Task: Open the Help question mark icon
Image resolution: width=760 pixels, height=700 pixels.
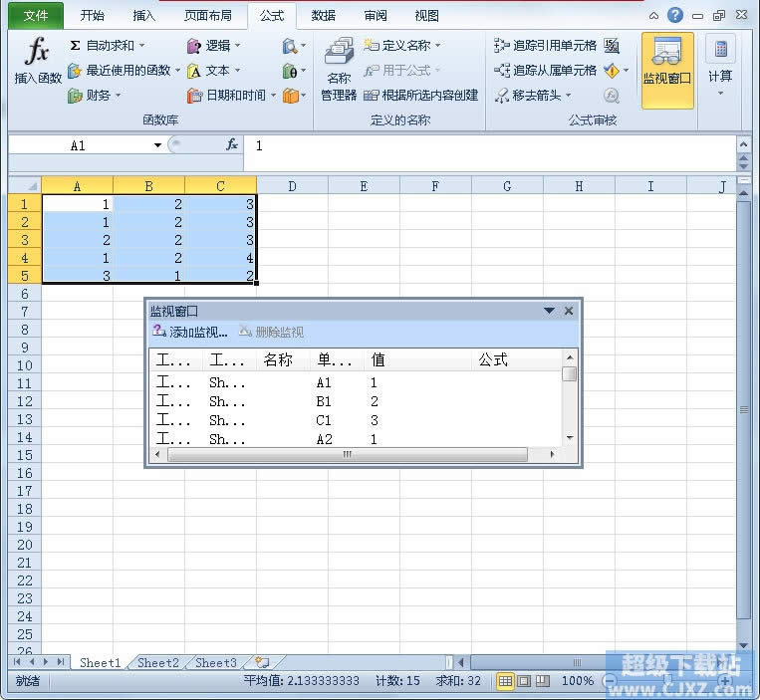Action: (675, 15)
